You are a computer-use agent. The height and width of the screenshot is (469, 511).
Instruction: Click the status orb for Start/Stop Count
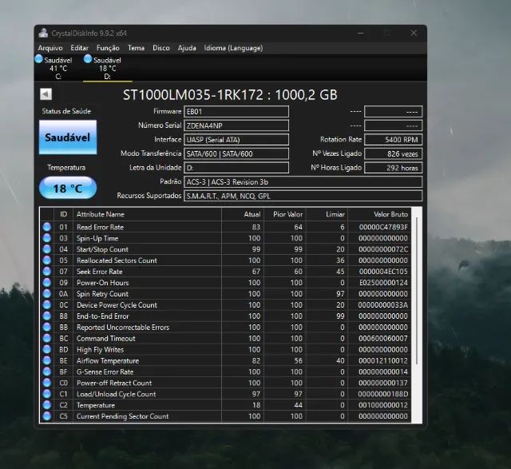point(47,249)
